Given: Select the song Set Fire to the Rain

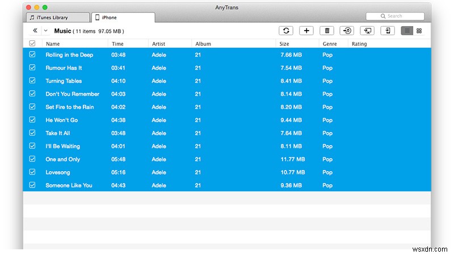Looking at the screenshot, I should point(70,107).
